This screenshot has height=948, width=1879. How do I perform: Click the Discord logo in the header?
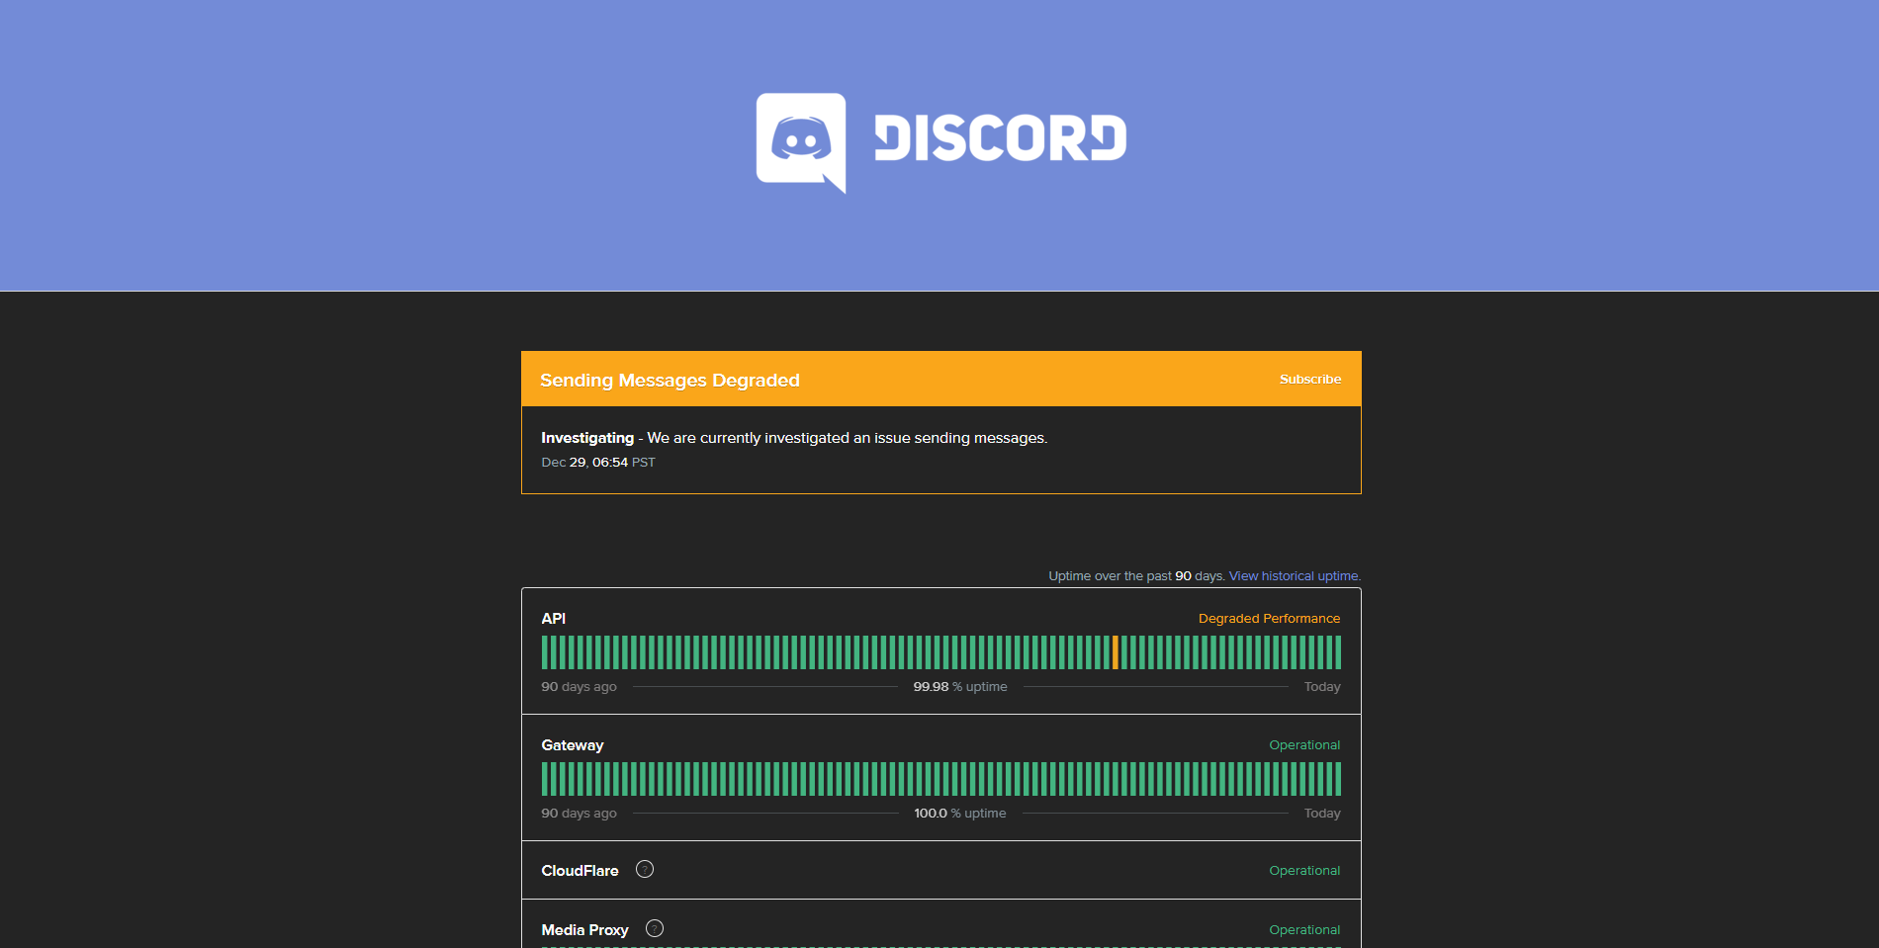point(940,142)
